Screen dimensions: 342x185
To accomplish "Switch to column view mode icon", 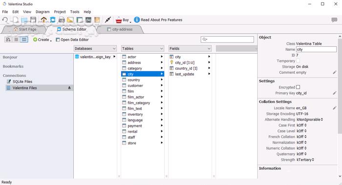I will click(x=24, y=40).
